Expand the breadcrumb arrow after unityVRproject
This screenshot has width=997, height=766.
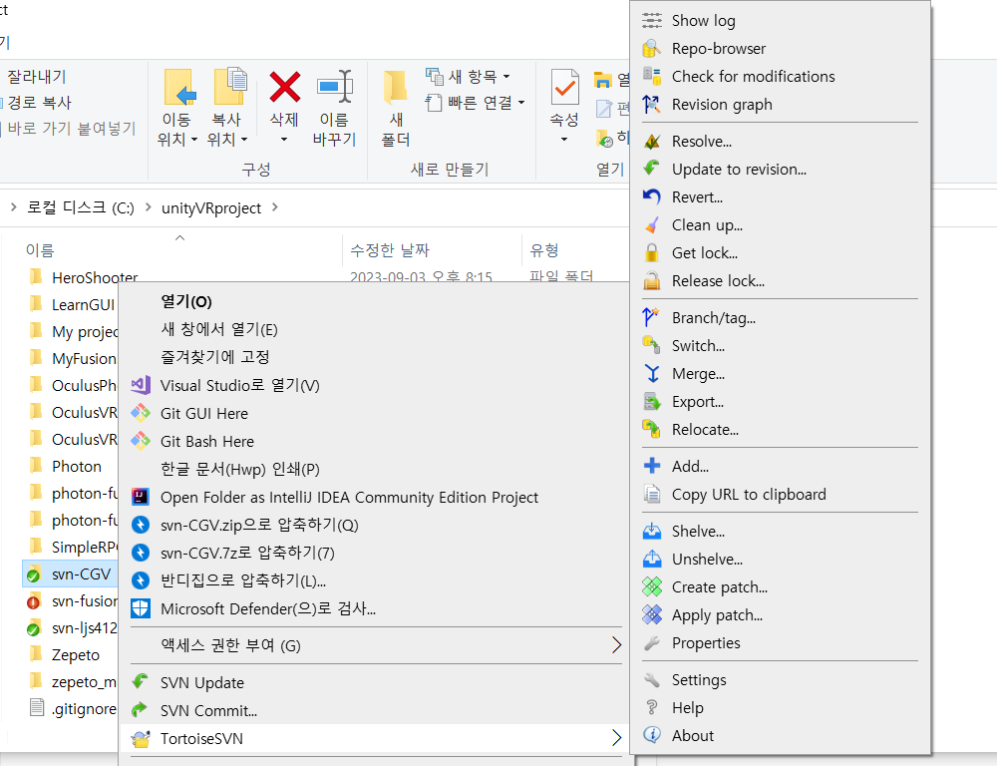(275, 207)
